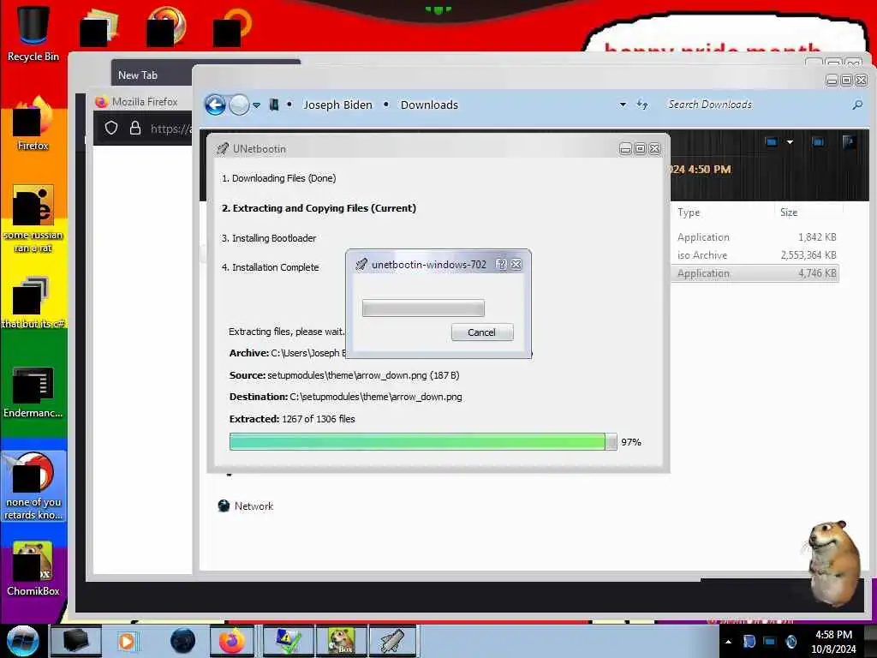The height and width of the screenshot is (658, 877).
Task: Click the progress bar in unetbootin-windows-702 dialog
Action: tap(423, 308)
